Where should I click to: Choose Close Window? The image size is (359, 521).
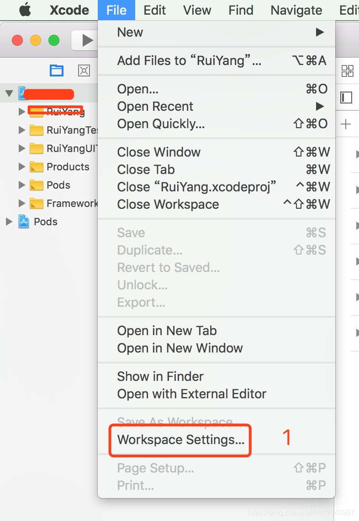[x=216, y=152]
